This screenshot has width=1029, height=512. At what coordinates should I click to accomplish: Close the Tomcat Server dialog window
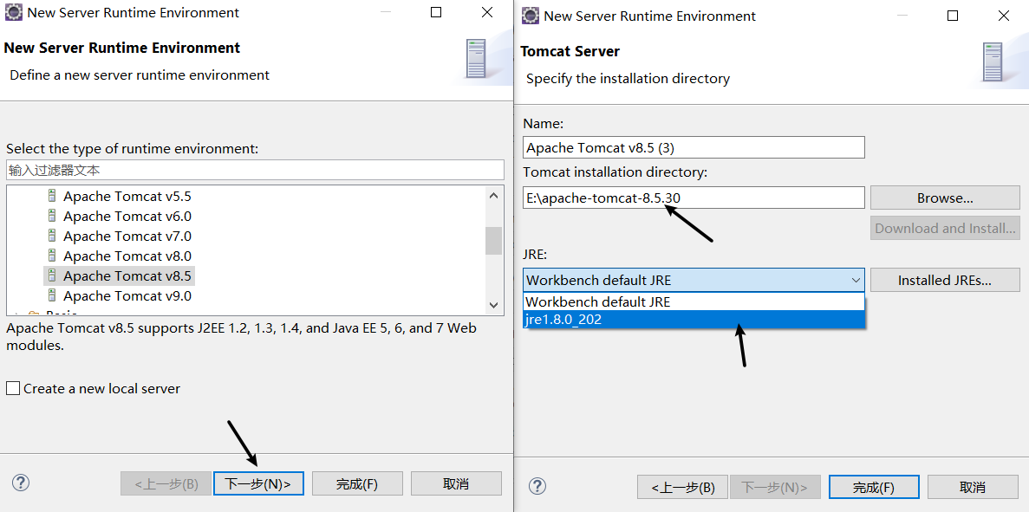click(x=1003, y=16)
